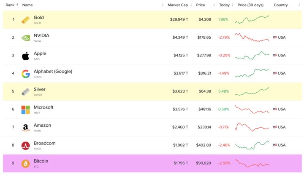This screenshot has width=304, height=176.
Task: Sort using arrows right of Price header
Action: (x=214, y=5)
